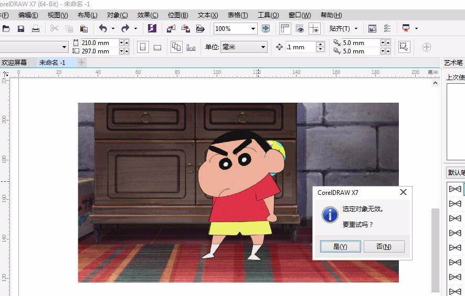465x296 pixels.
Task: Select landscape page orientation
Action: point(157,47)
